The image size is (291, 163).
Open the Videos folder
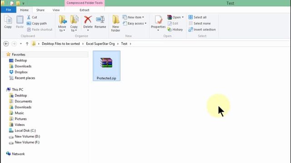click(x=20, y=125)
